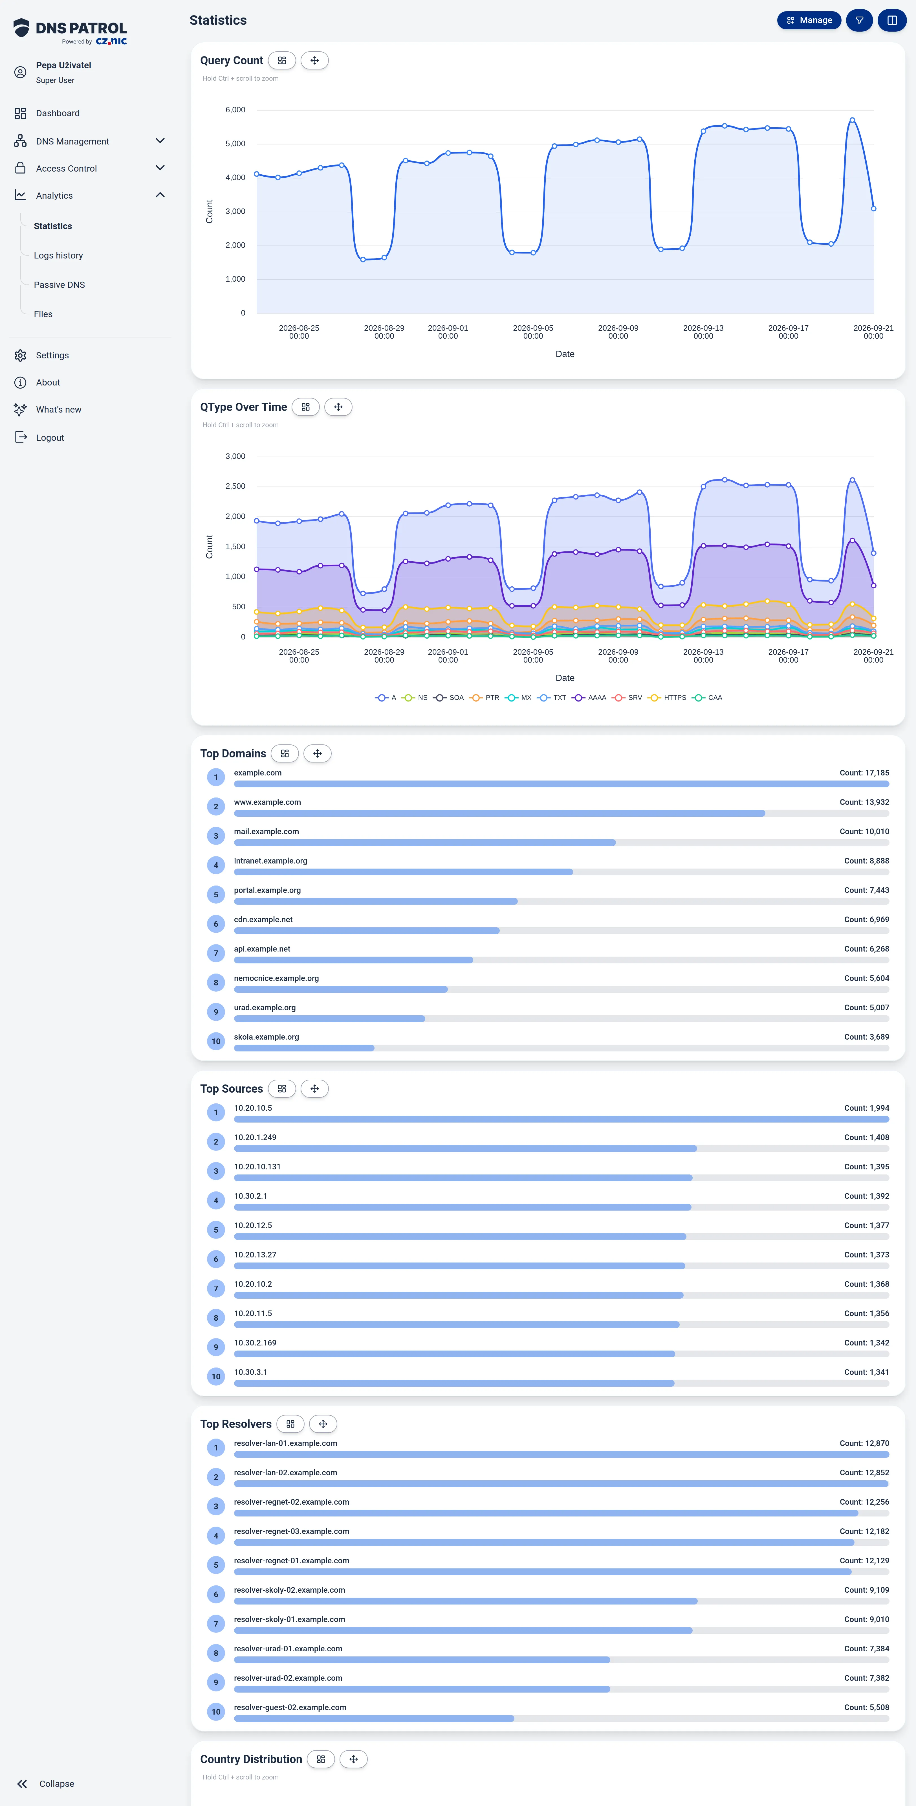This screenshot has height=1806, width=916.
Task: Expand the Access Control chevron
Action: [160, 168]
